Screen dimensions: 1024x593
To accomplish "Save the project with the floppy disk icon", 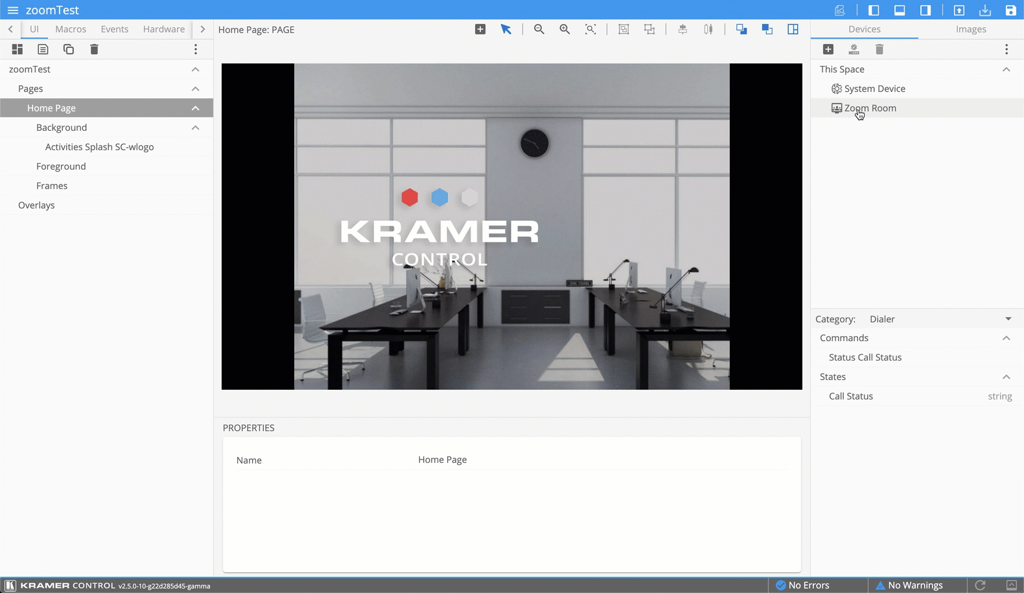I will pyautogui.click(x=1011, y=10).
